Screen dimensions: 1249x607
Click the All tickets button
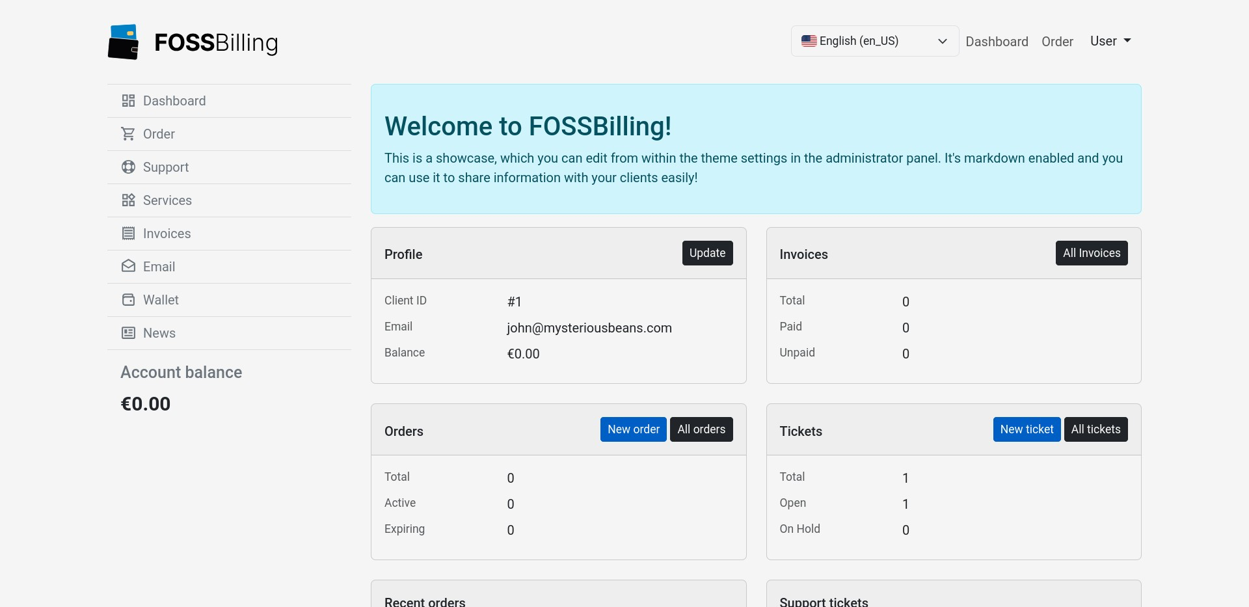[1095, 429]
